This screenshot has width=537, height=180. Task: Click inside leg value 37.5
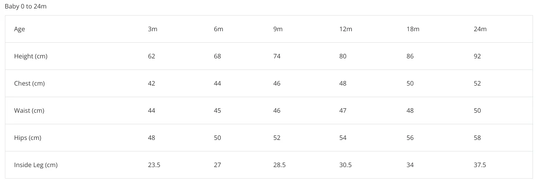pos(480,165)
